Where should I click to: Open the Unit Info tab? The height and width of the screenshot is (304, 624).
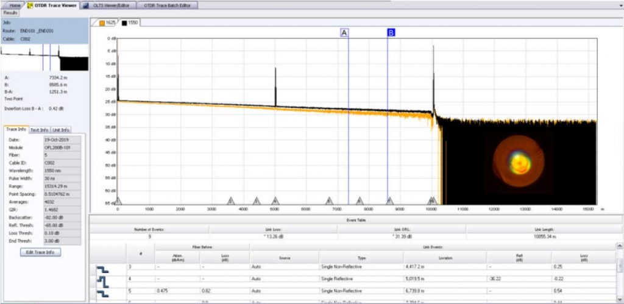pyautogui.click(x=60, y=130)
